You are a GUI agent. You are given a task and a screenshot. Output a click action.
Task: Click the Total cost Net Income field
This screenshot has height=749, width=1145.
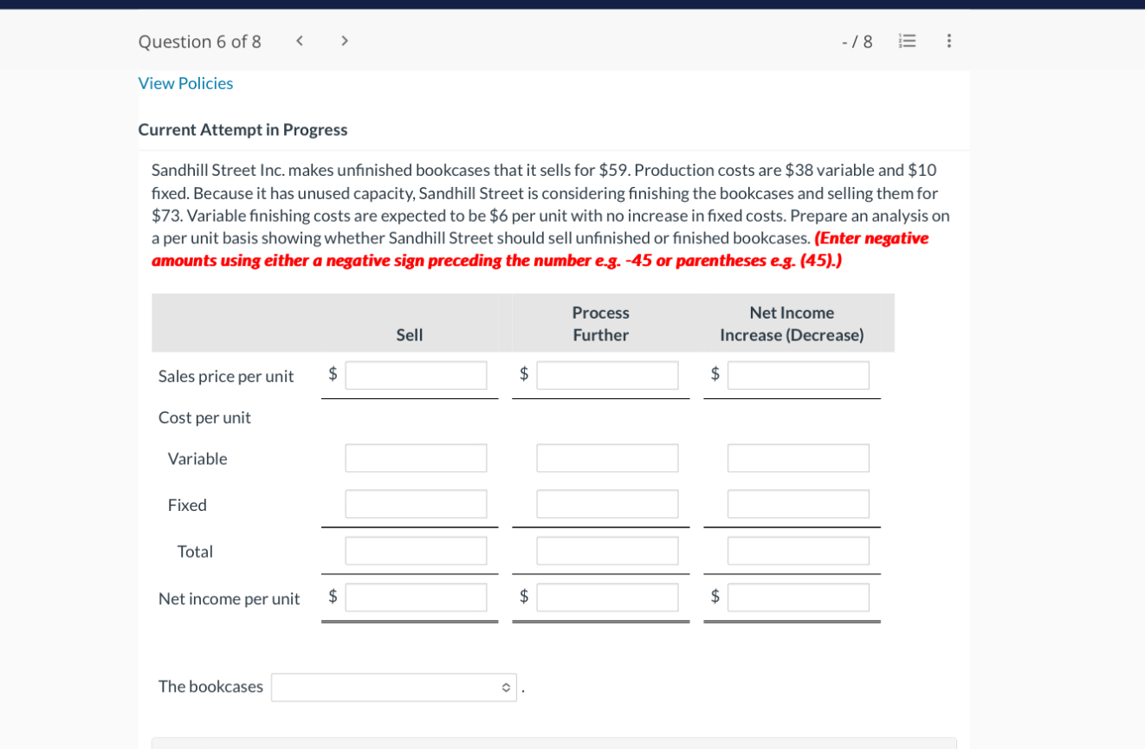[x=798, y=550]
